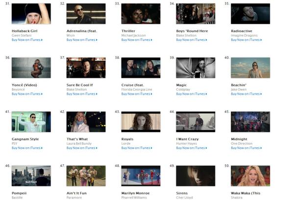Screen dimensions: 294x200
Task: Buy Royals on iTunes
Action: pyautogui.click(x=137, y=148)
